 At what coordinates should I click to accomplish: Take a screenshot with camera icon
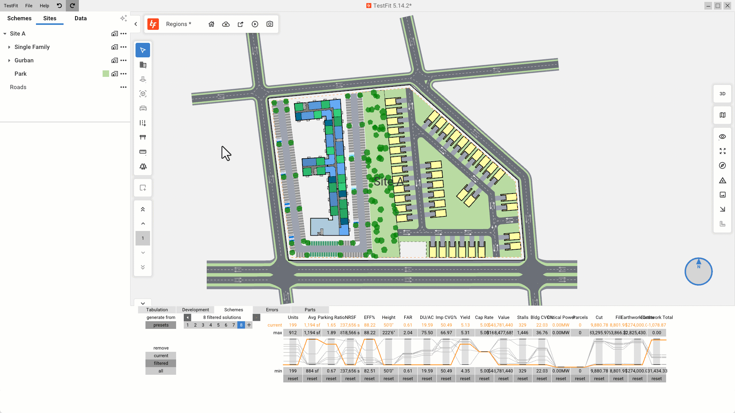click(270, 24)
